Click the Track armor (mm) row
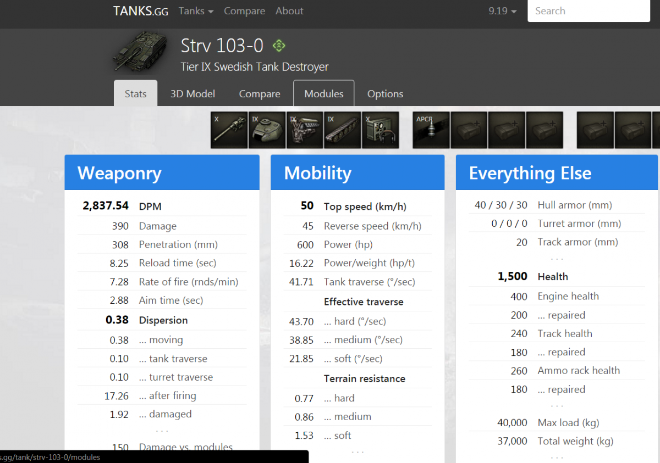Screen dimensions: 660x463 click(x=557, y=242)
